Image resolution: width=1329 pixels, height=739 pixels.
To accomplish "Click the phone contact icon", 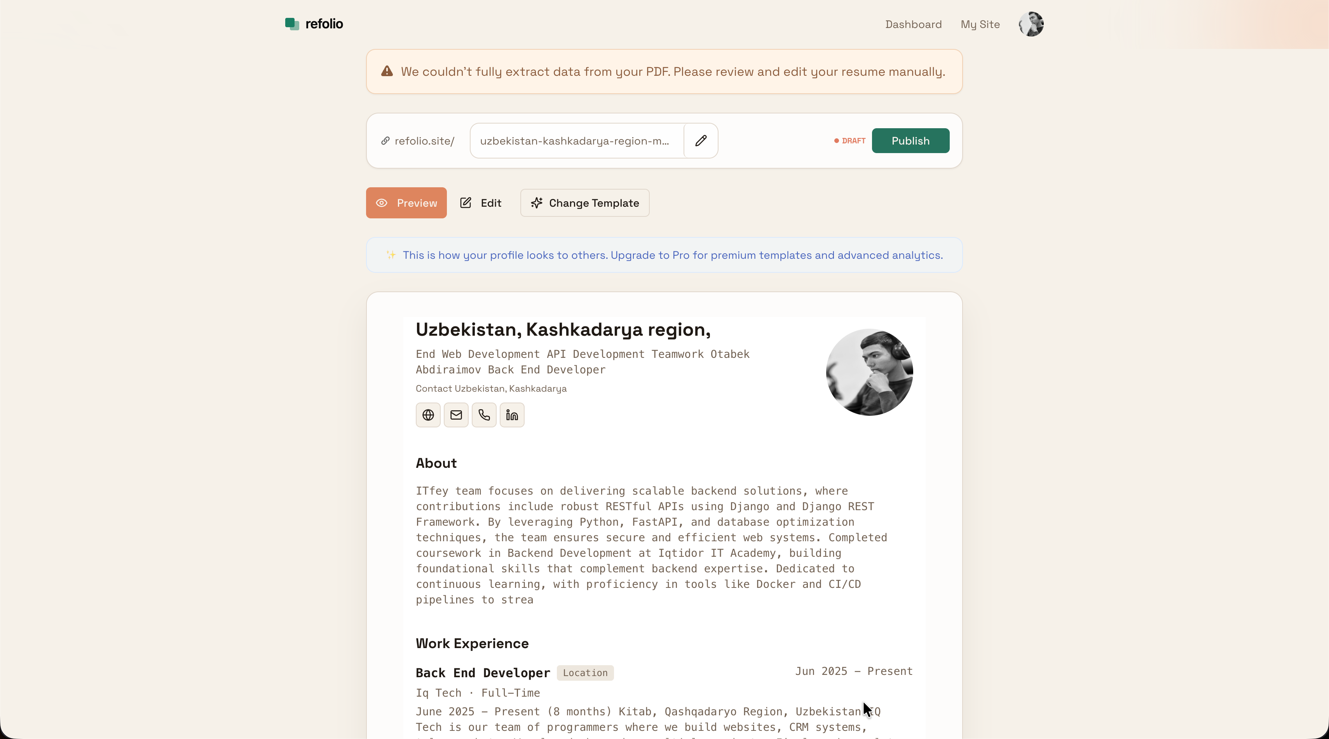I will click(x=483, y=414).
